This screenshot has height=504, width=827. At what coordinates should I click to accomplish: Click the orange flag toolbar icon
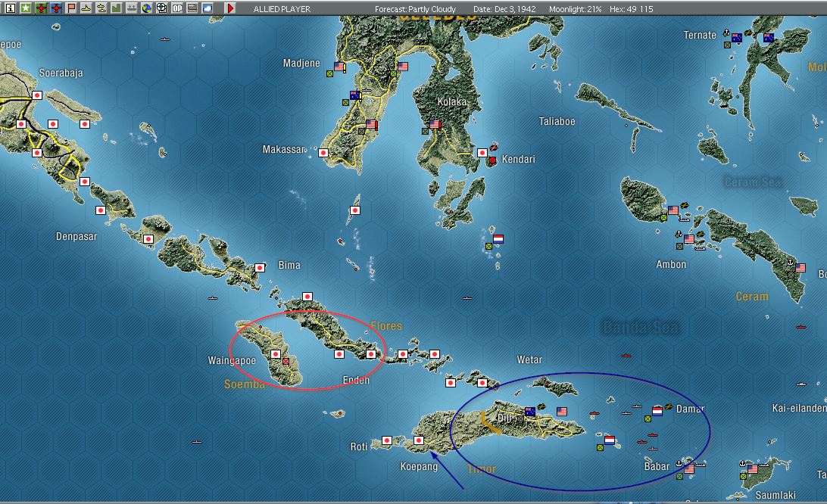click(x=71, y=8)
